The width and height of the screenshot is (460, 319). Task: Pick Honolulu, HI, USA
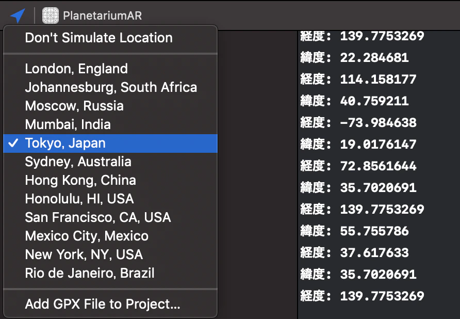(110, 199)
